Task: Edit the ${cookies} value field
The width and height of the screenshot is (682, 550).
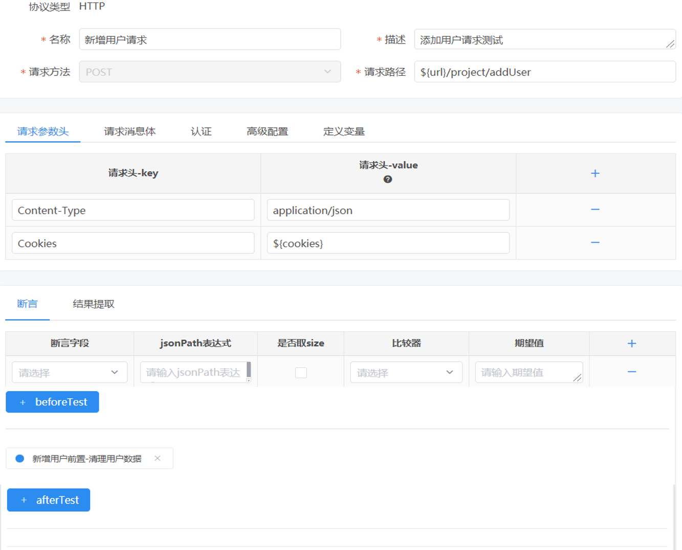Action: tap(388, 243)
